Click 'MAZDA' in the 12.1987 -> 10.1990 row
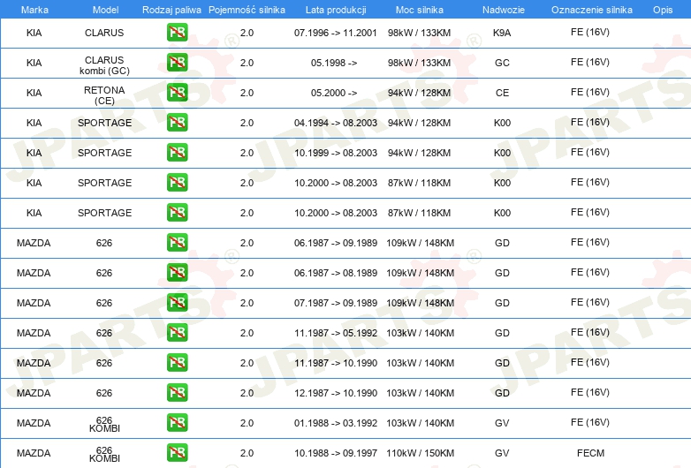 point(34,393)
